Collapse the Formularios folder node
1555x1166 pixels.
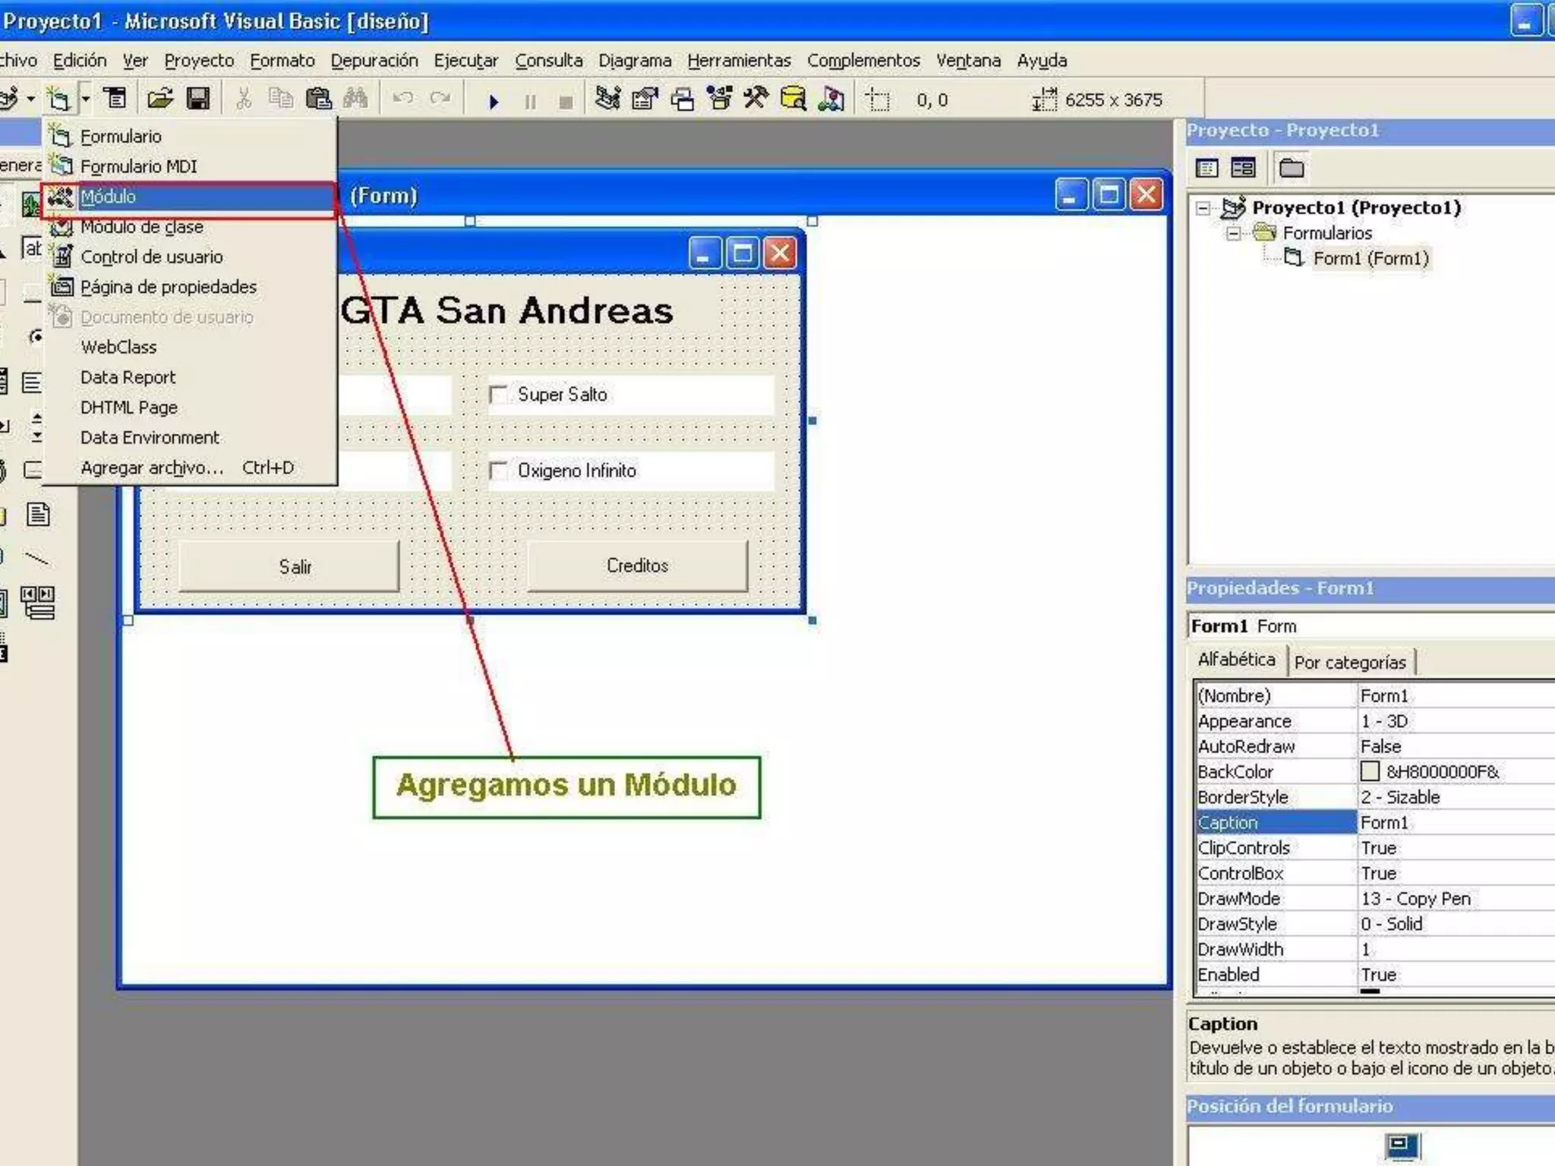[x=1234, y=233]
